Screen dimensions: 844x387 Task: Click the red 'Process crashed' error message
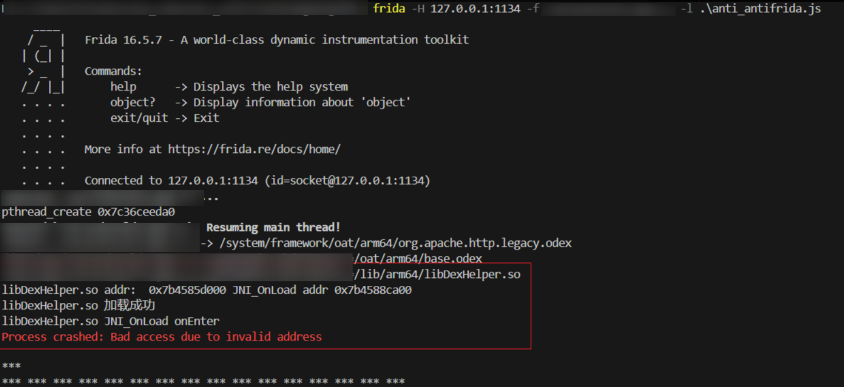click(x=162, y=337)
